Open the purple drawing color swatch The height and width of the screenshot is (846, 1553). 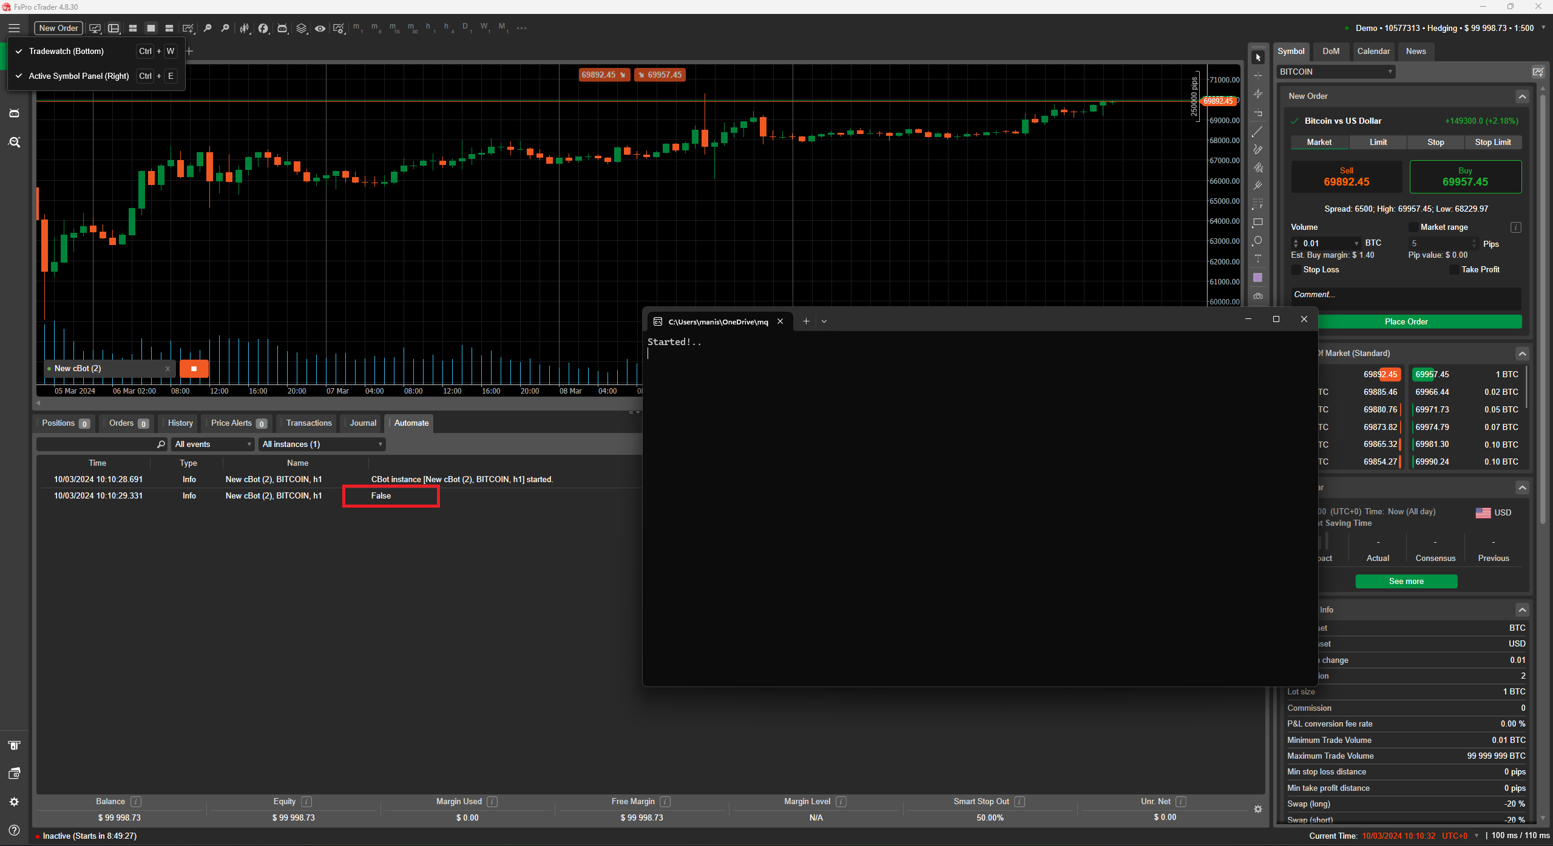point(1258,278)
